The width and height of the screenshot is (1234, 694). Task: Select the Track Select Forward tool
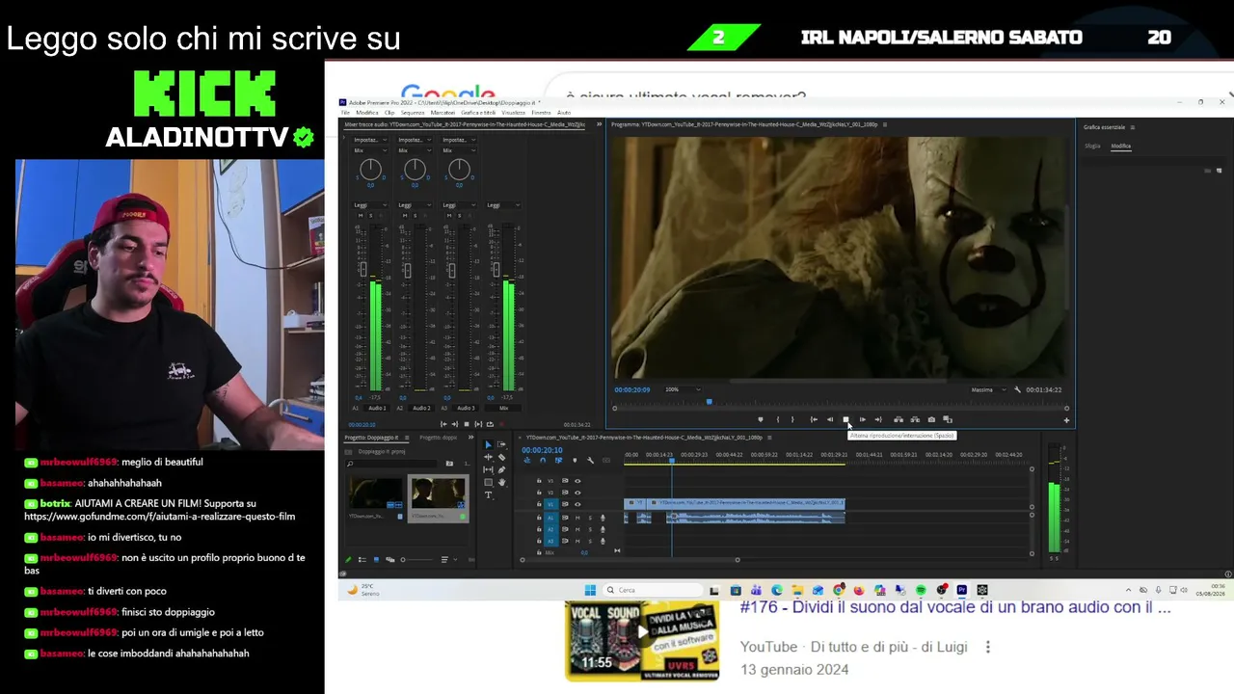(501, 444)
